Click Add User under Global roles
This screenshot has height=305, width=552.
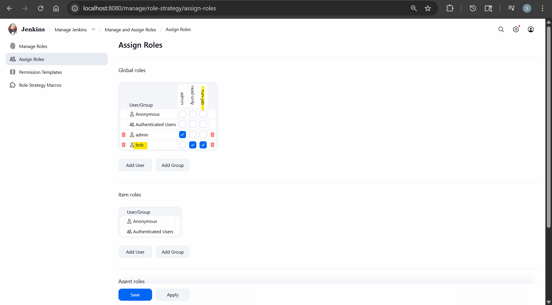pos(135,165)
